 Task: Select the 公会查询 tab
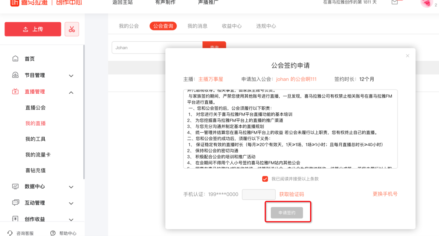coord(163,26)
